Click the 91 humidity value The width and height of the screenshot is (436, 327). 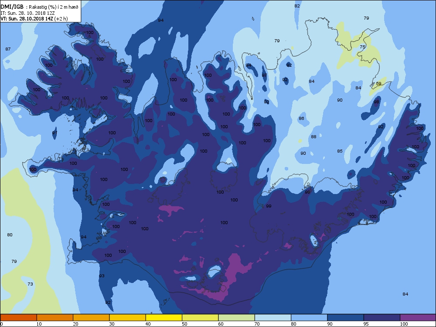coord(55,133)
